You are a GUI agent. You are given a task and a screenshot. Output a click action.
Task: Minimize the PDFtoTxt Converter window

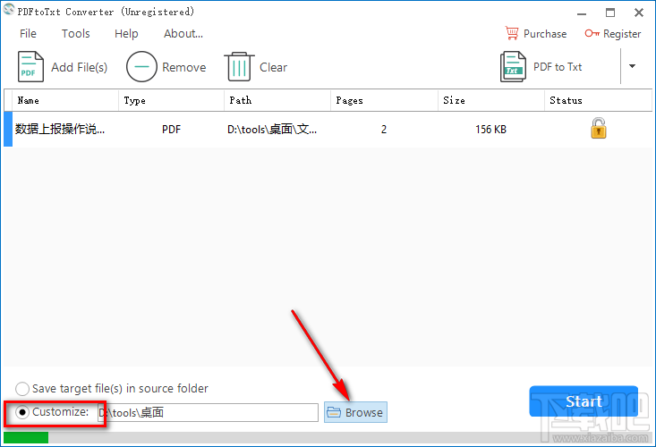(582, 13)
